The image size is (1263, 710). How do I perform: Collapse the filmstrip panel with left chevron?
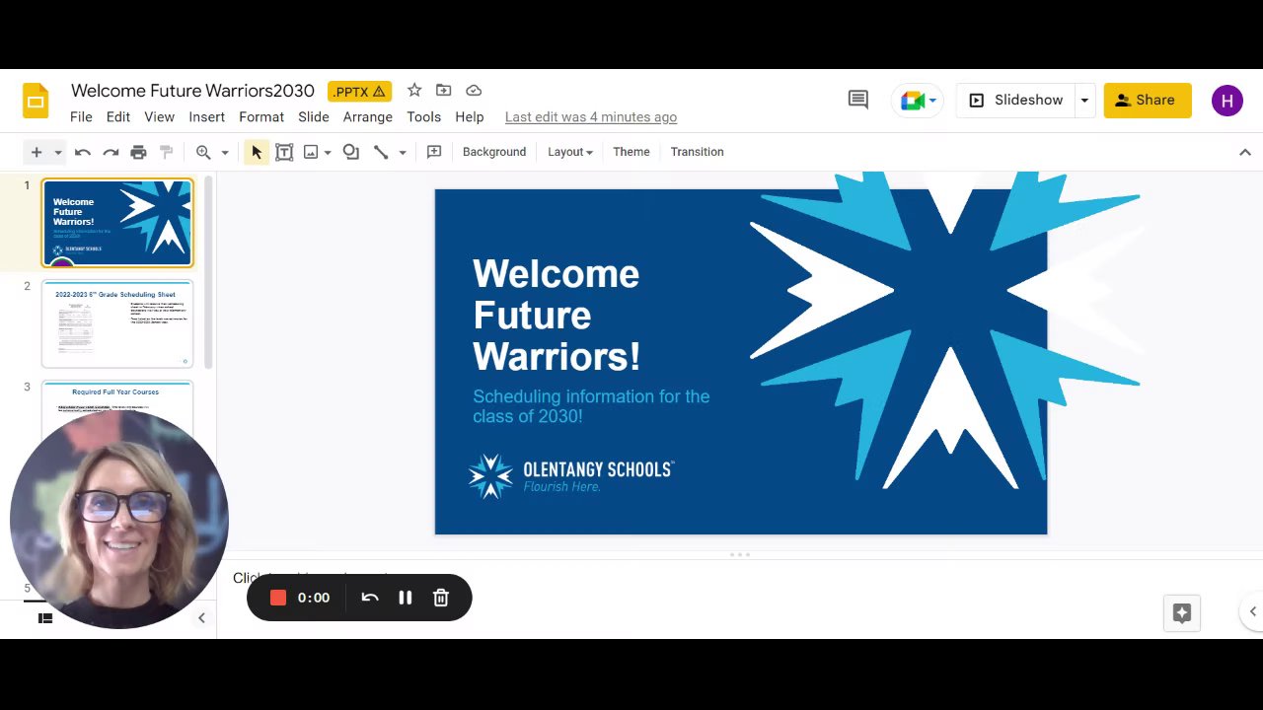click(x=201, y=618)
